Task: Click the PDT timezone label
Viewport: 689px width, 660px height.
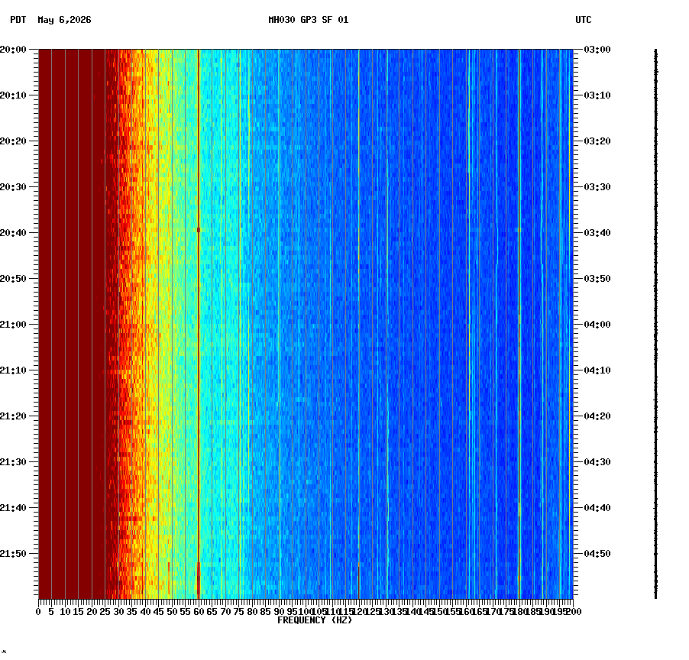Action: point(18,20)
